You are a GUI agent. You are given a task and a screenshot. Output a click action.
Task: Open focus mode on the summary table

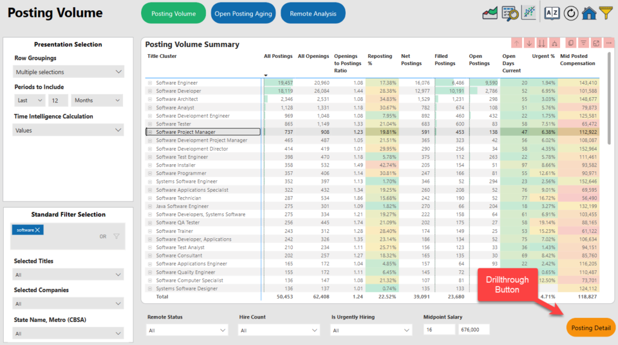[x=596, y=43]
